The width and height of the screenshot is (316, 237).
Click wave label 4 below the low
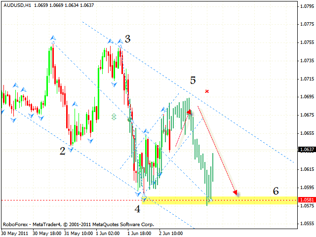[x=137, y=209]
